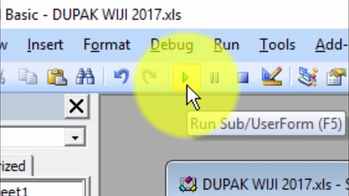Open the Properties Window toolbar icon
349x196 pixels.
point(337,77)
